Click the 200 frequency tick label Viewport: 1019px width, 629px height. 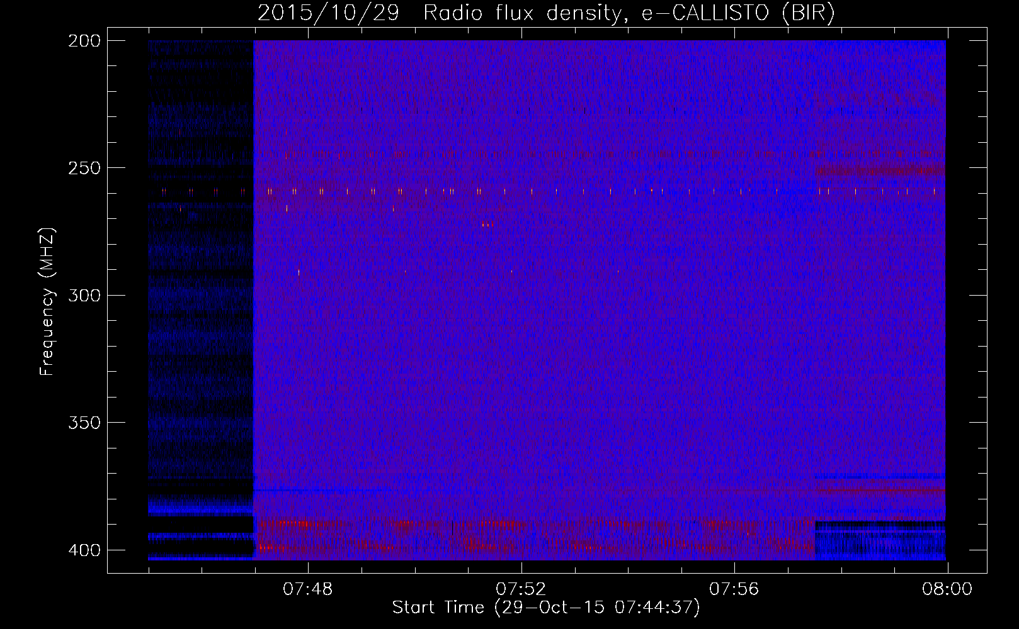(84, 41)
